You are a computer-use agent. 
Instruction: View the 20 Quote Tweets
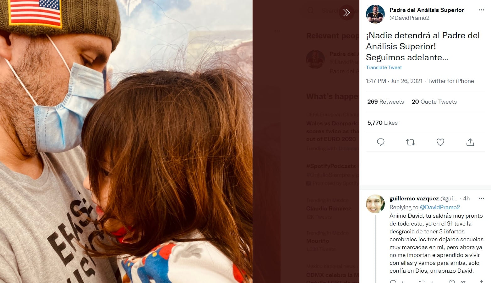tap(434, 102)
